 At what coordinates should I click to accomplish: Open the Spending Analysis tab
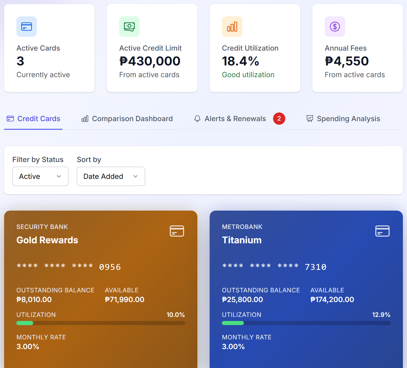tap(343, 119)
